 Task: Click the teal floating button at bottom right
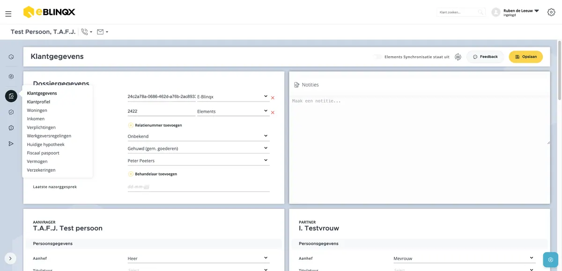pyautogui.click(x=551, y=260)
